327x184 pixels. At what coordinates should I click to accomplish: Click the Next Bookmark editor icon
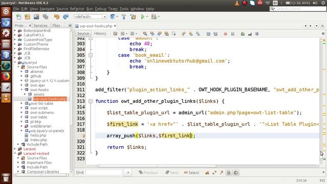191,34
